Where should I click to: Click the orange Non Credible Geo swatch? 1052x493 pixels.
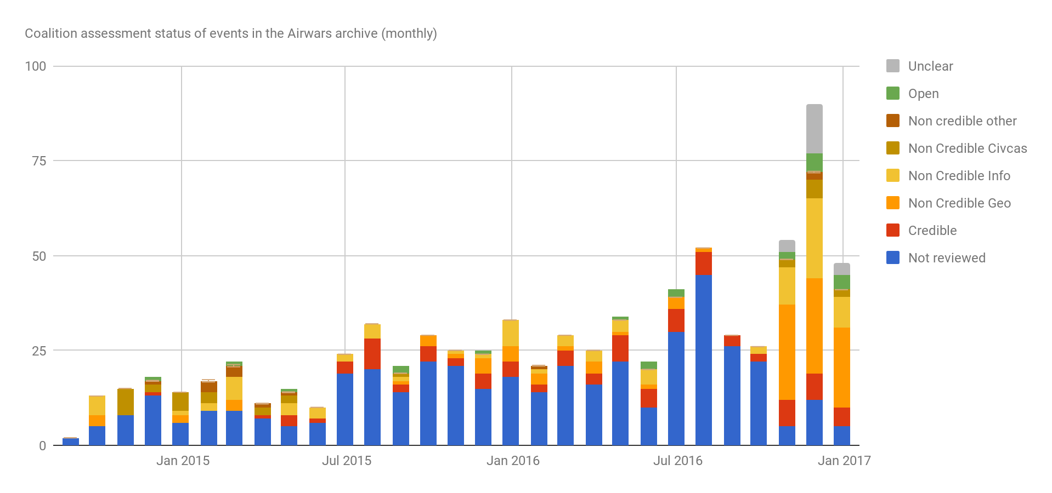(x=892, y=203)
